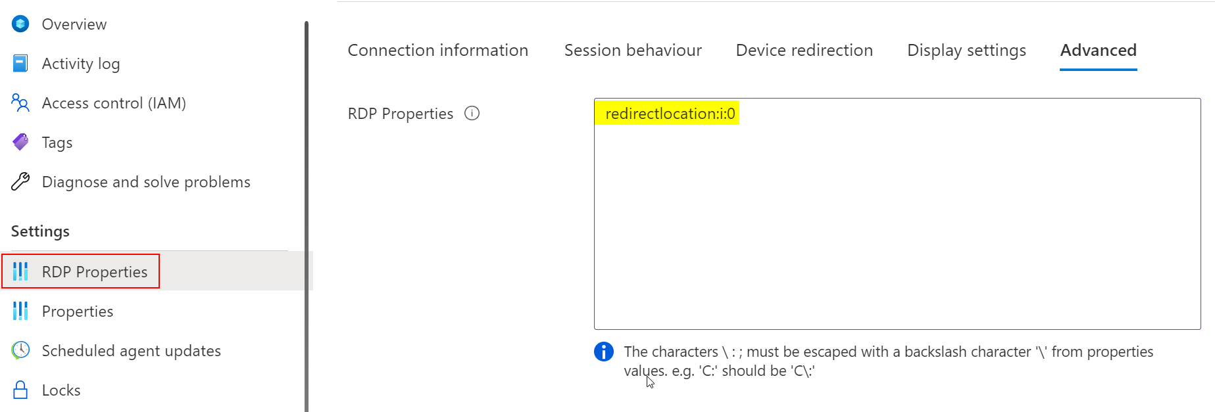Image resolution: width=1215 pixels, height=412 pixels.
Task: Switch to the Connection information tab
Action: coord(437,51)
